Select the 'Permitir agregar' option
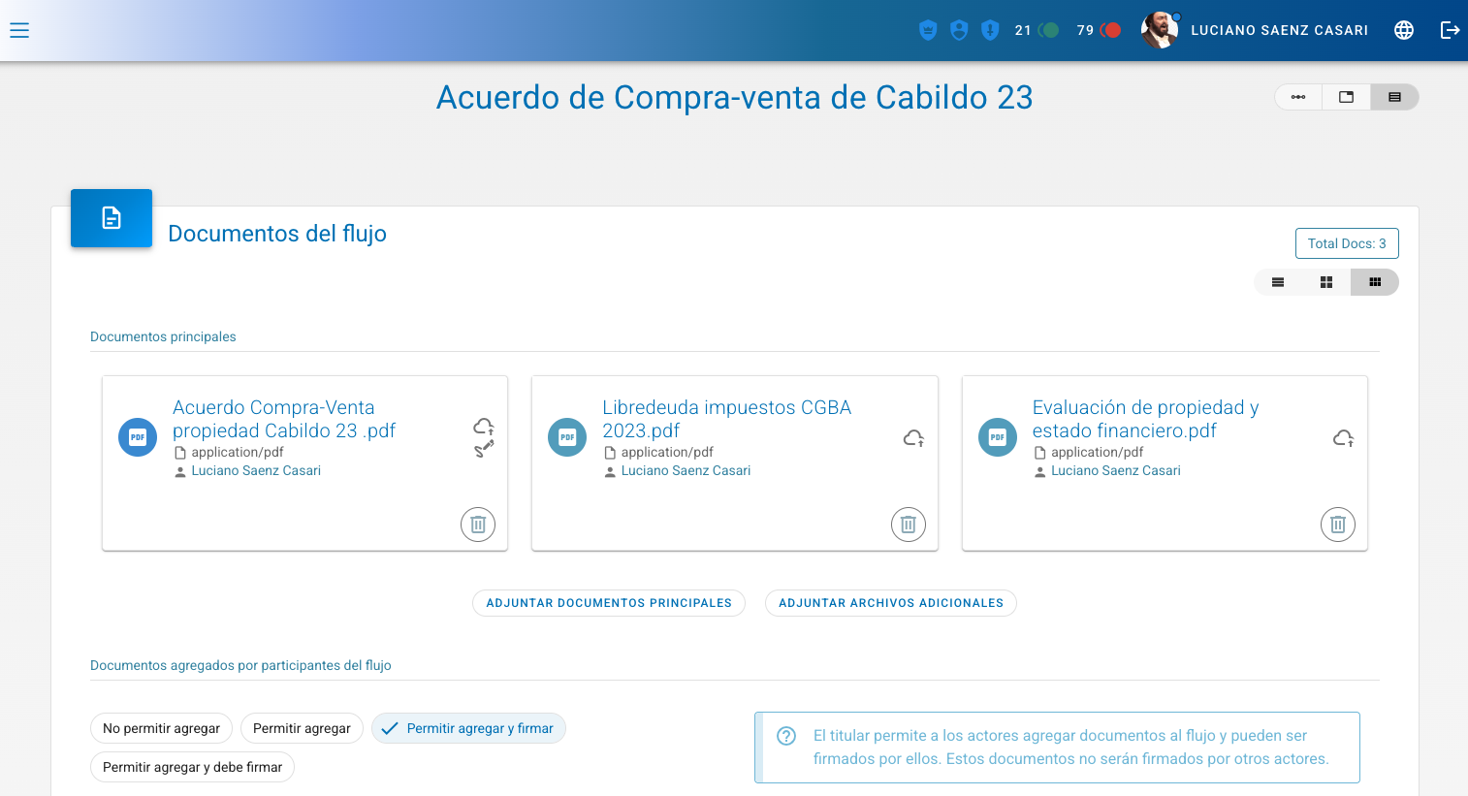Screen dimensions: 1468x796 (x=302, y=728)
